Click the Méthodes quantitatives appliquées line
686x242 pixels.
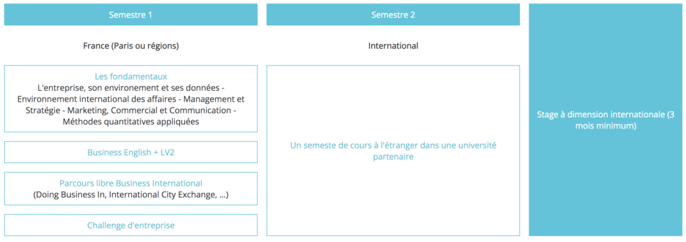[x=131, y=122]
